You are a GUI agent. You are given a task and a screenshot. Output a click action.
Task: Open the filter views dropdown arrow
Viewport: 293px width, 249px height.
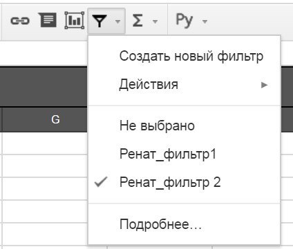[117, 21]
